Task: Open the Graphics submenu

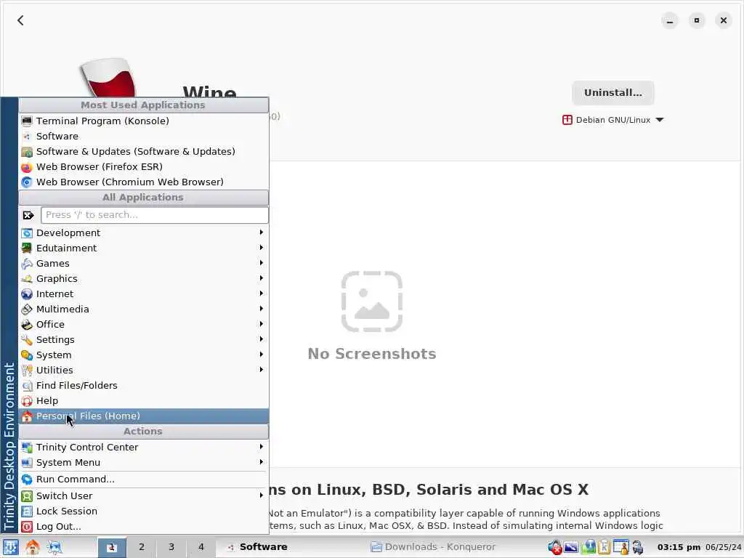Action: pos(143,278)
